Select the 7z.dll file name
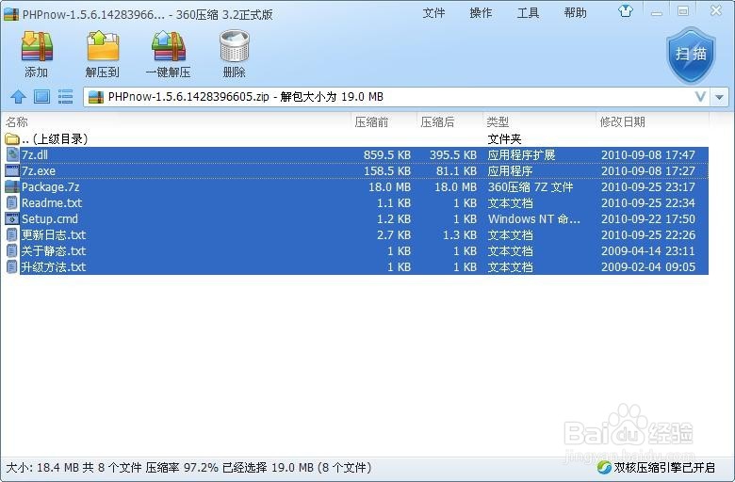Image resolution: width=735 pixels, height=482 pixels. (35, 154)
